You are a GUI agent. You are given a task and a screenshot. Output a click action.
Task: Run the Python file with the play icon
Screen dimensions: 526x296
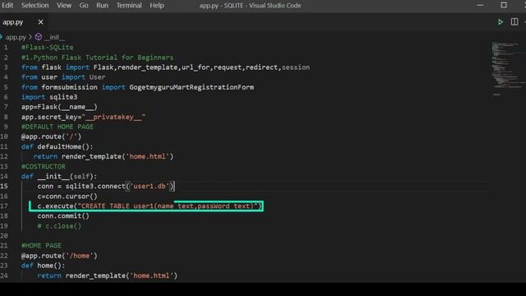(x=501, y=22)
